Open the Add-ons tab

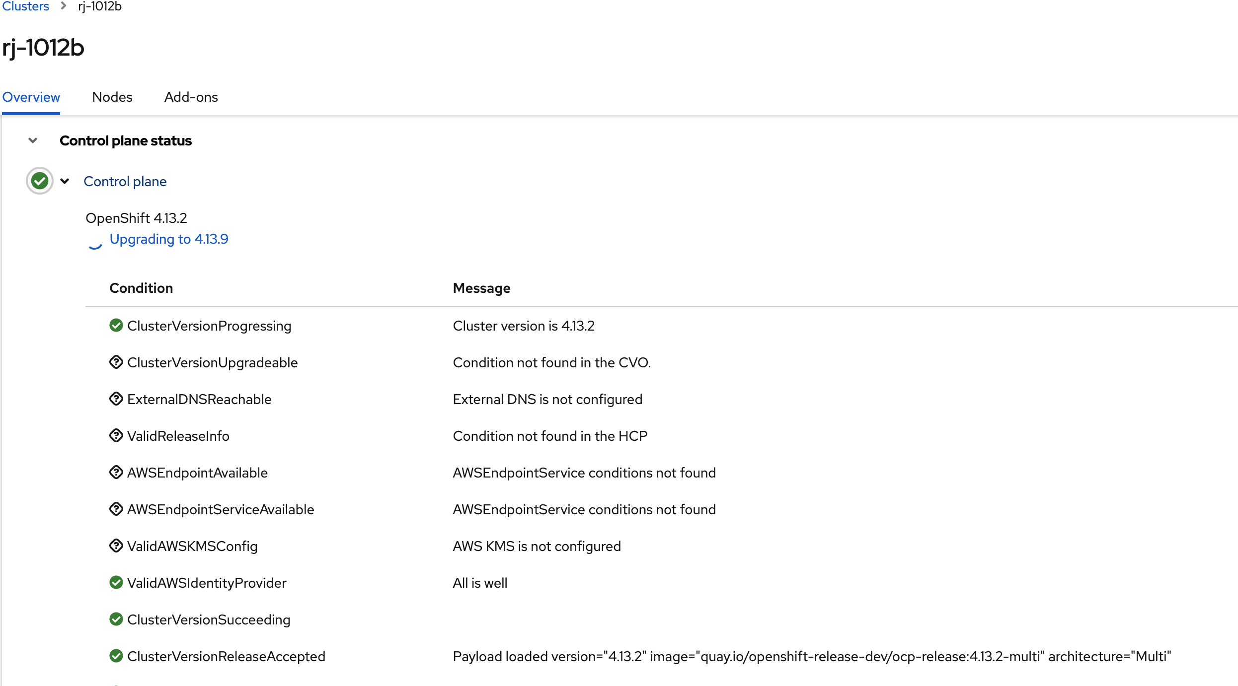click(191, 97)
